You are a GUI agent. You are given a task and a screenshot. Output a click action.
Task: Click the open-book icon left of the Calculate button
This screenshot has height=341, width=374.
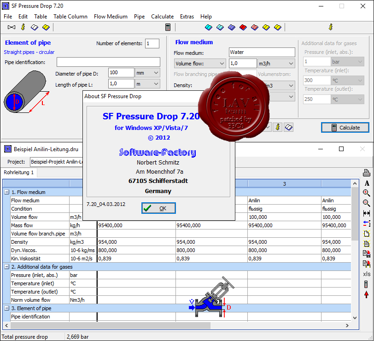click(289, 127)
